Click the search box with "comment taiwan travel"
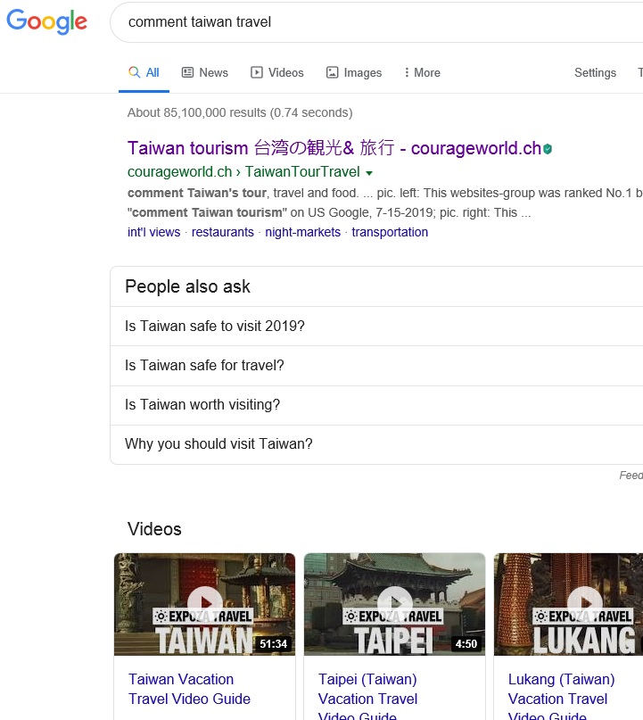The width and height of the screenshot is (643, 720). point(375,22)
